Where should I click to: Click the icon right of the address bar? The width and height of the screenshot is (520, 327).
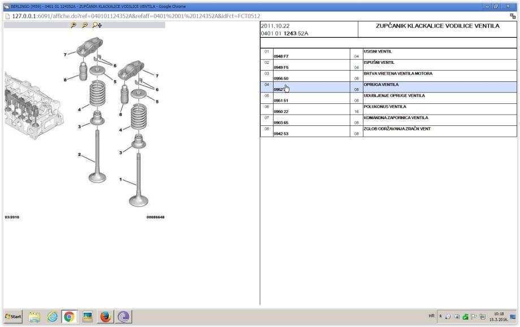pos(513,16)
